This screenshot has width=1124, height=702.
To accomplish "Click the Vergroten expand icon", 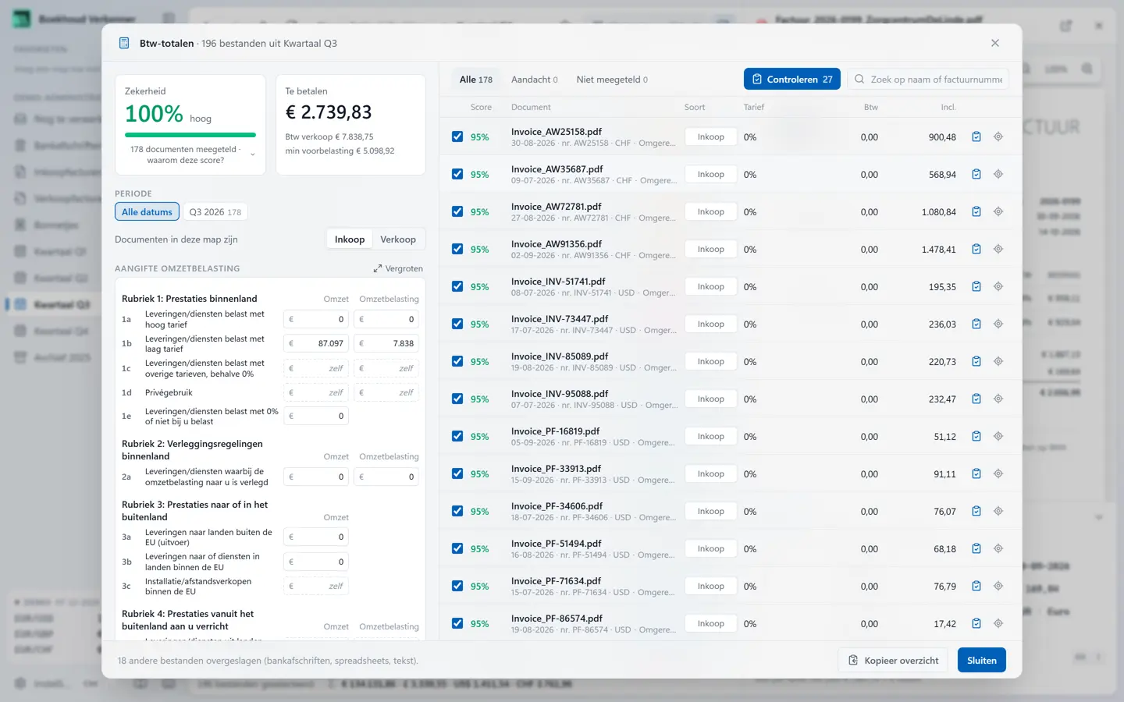I will (378, 268).
